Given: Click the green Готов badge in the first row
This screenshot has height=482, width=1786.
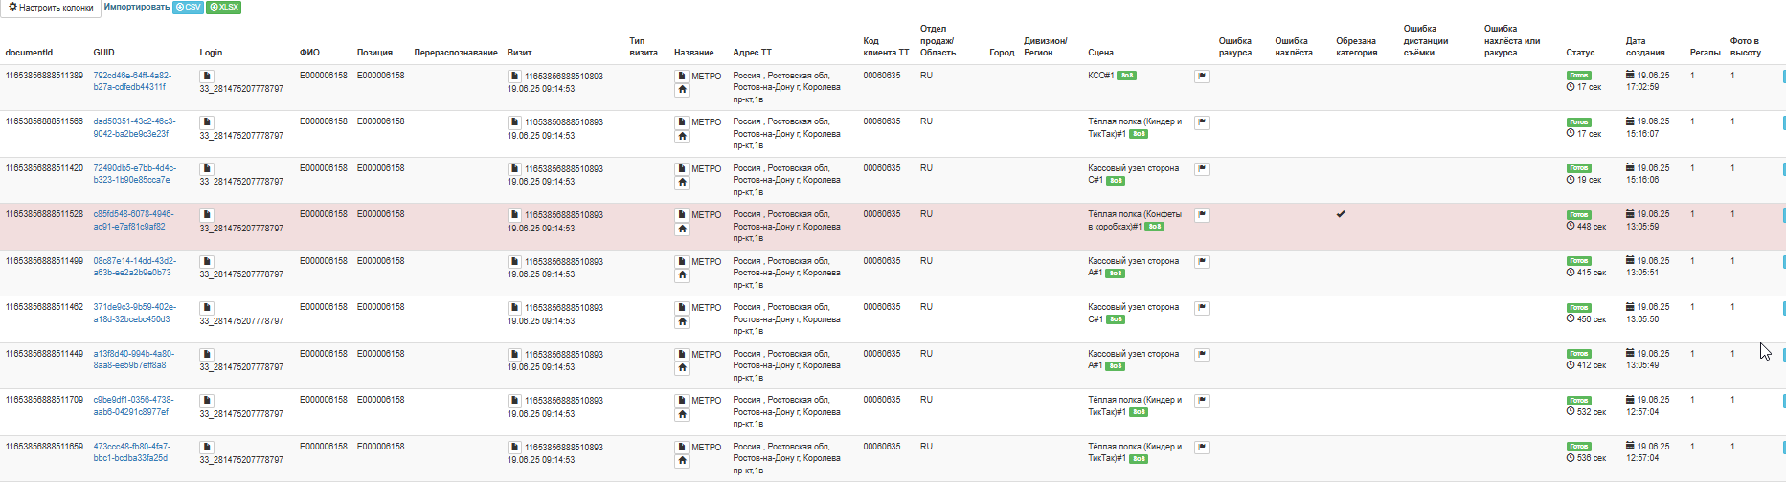Looking at the screenshot, I should (x=1578, y=76).
